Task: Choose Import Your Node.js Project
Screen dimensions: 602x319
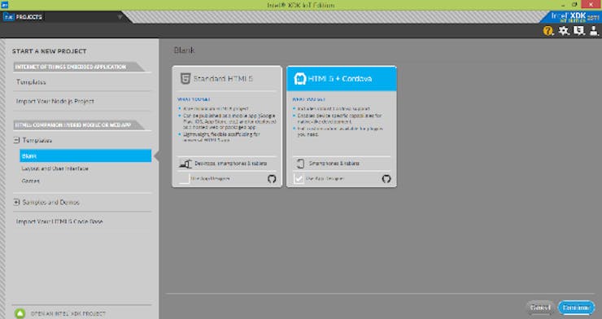Action: [55, 102]
